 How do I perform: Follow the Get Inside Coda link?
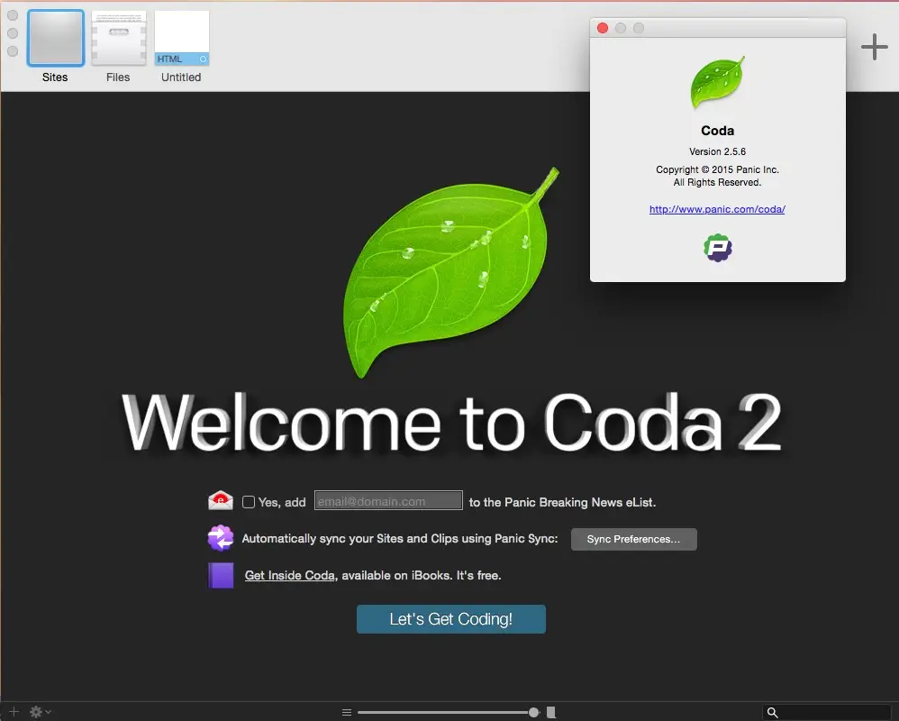coord(289,575)
